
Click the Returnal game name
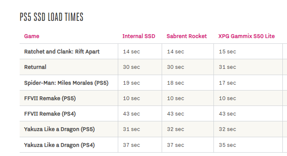tap(35, 67)
